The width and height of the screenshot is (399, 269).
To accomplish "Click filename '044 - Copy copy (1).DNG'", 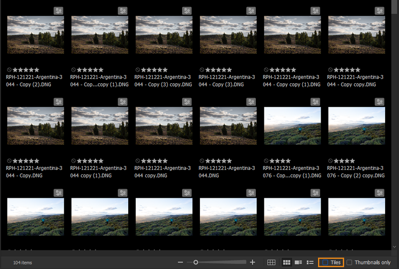I will point(292,81).
